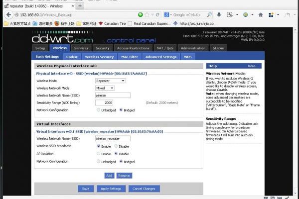The height and width of the screenshot is (199, 299).
Task: Click the Remove virtual interface button
Action: point(124,176)
